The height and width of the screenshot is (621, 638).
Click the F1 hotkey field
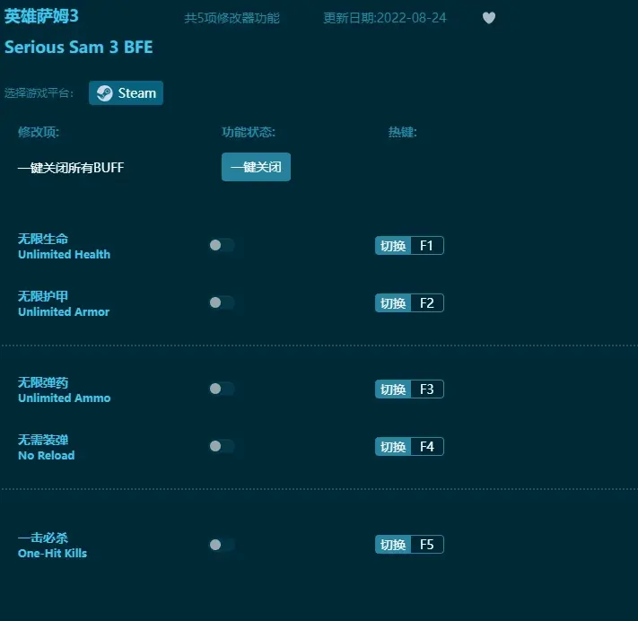427,245
